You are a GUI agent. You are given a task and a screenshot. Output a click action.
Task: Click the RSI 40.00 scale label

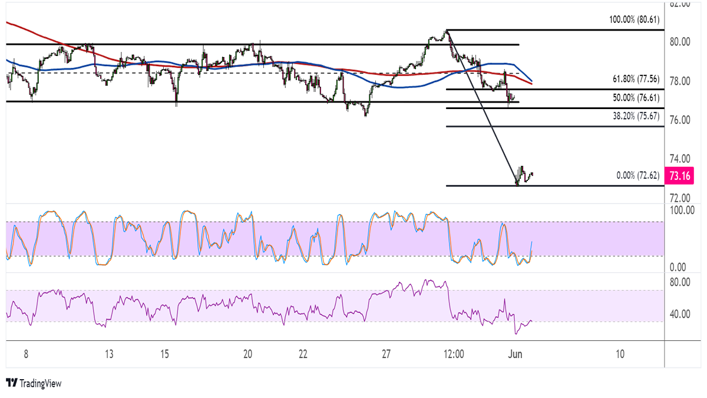click(x=679, y=314)
